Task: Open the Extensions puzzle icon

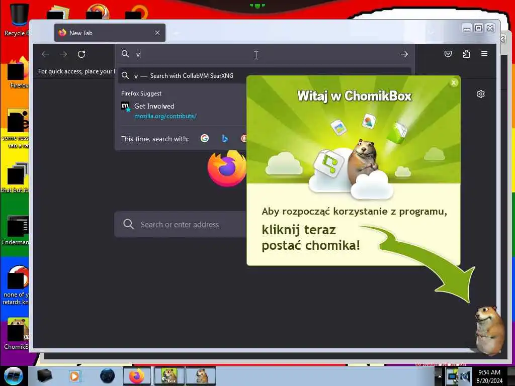Action: click(x=466, y=54)
